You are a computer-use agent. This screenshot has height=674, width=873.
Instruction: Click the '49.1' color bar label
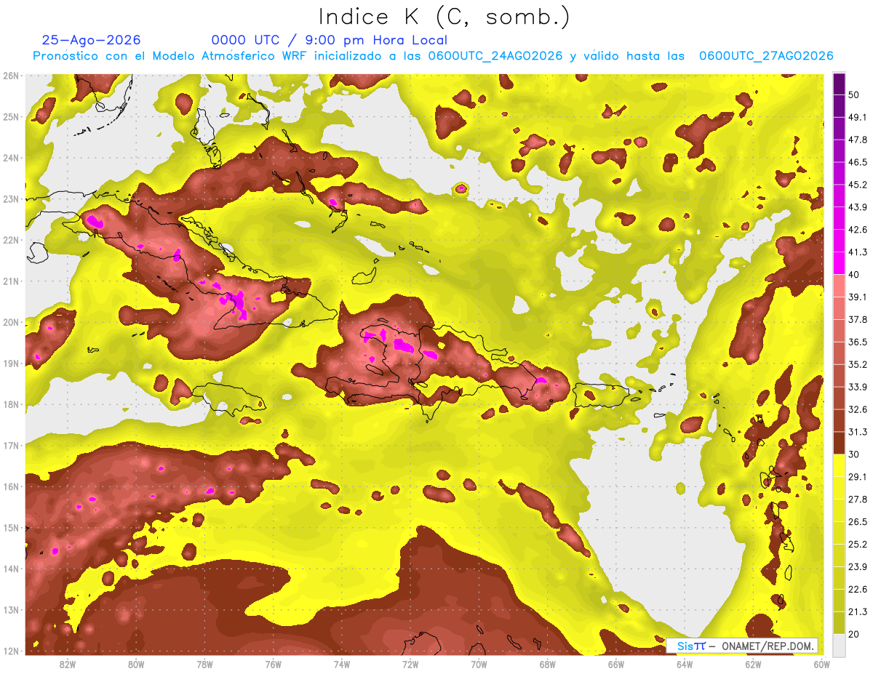click(x=858, y=117)
